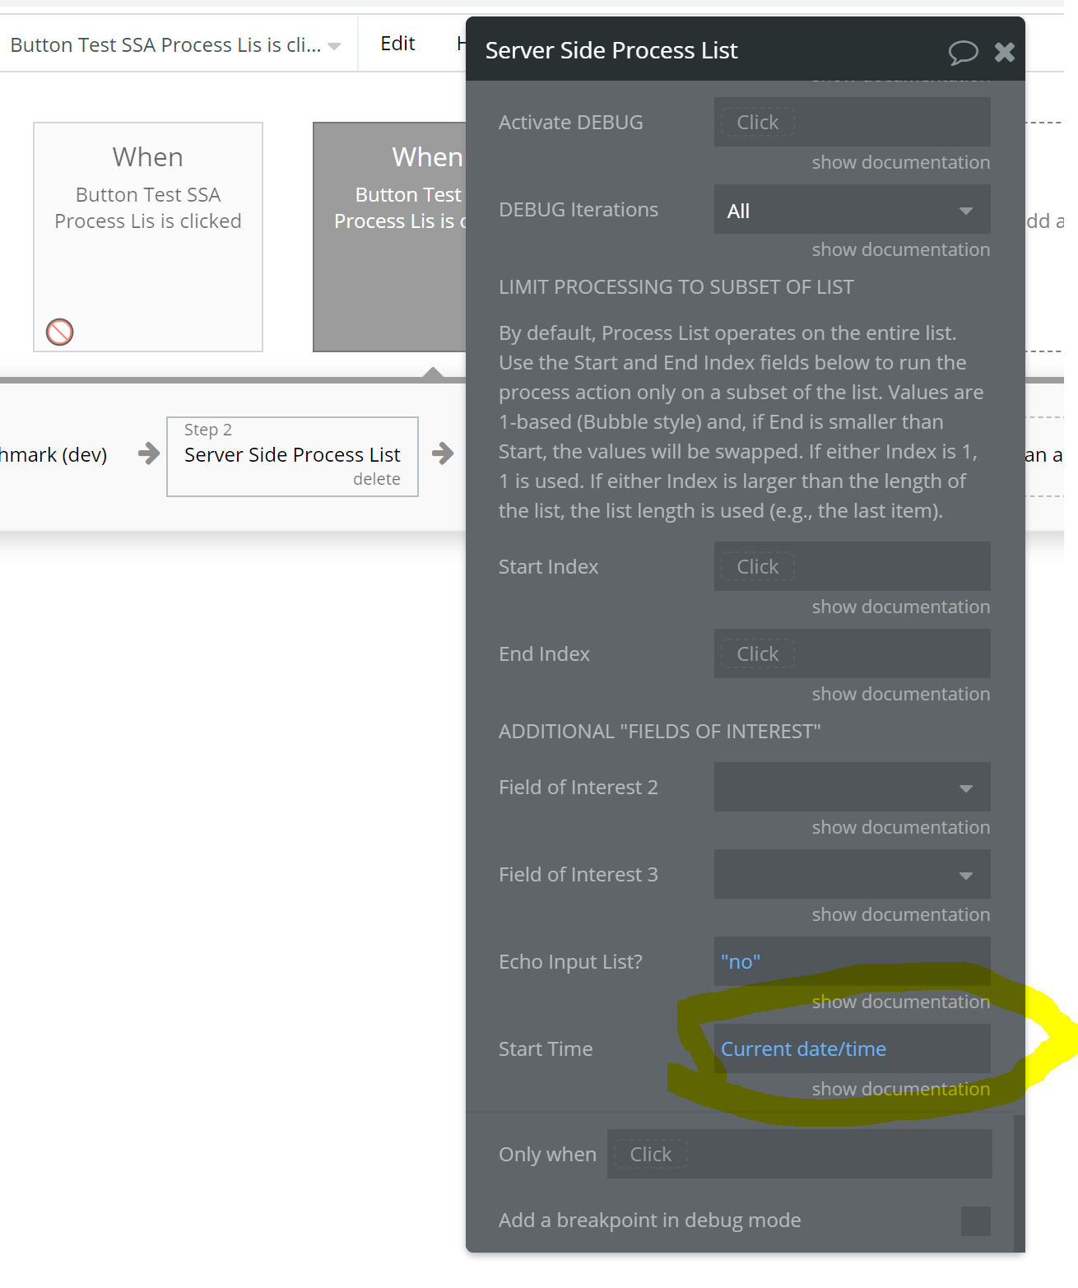Tick the breakpoint in debug mode checkbox
1078x1288 pixels.
975,1221
